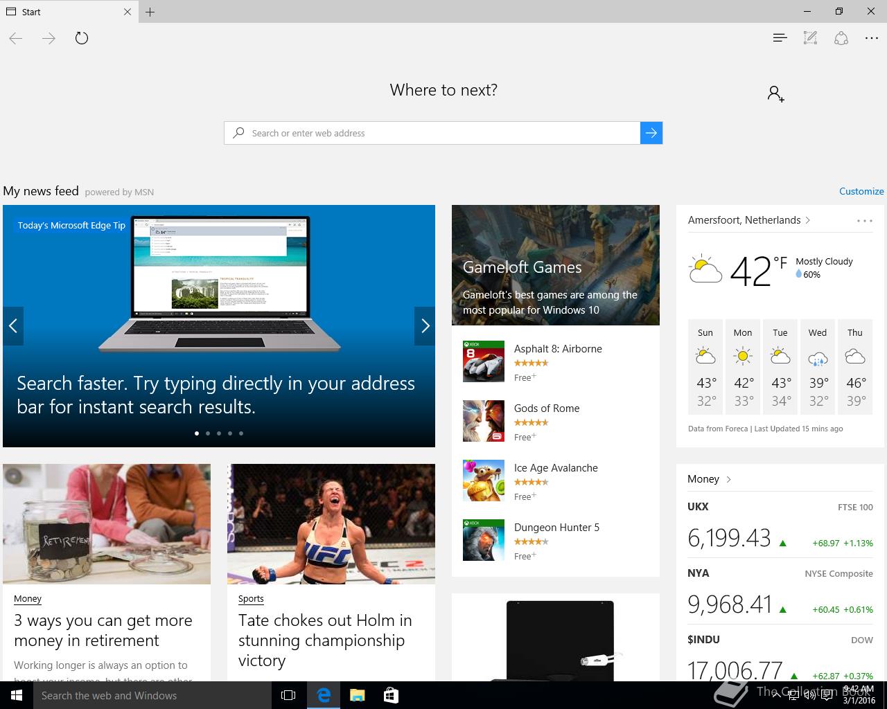Click the Sports category link

click(251, 598)
